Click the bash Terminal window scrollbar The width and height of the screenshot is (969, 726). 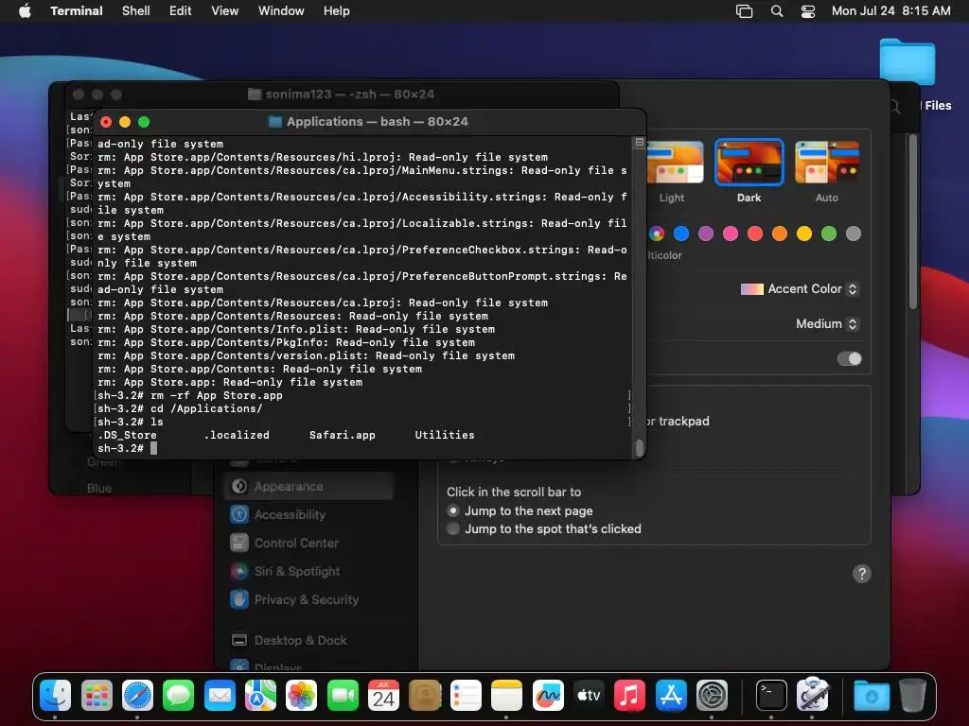click(x=639, y=447)
